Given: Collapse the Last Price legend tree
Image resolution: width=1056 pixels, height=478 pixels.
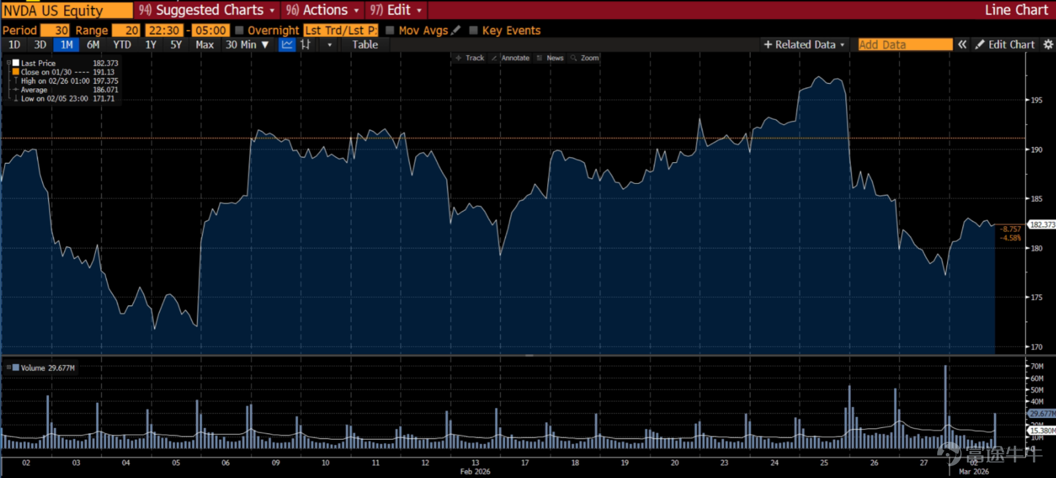Looking at the screenshot, I should (x=9, y=63).
